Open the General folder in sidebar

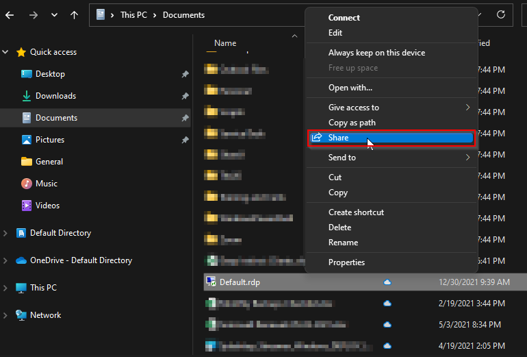pos(49,162)
